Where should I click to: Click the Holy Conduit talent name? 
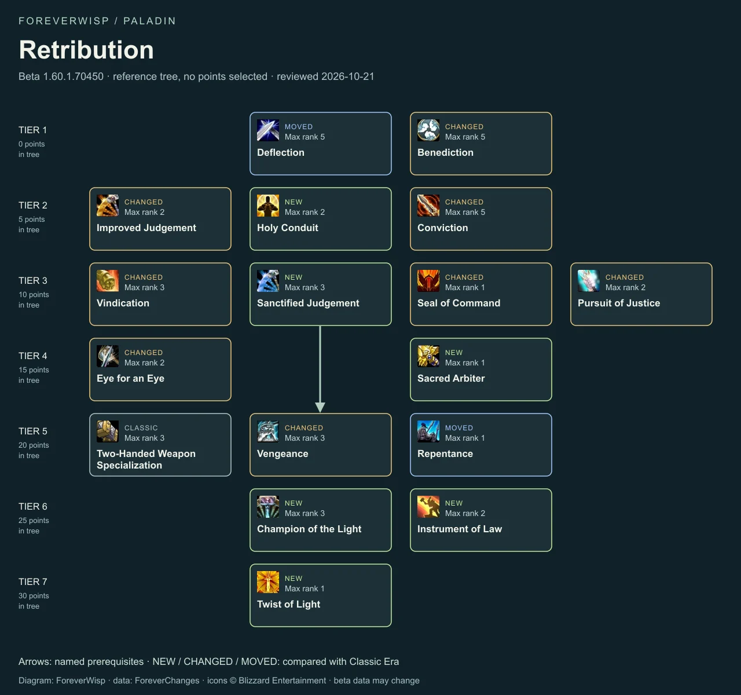(288, 228)
